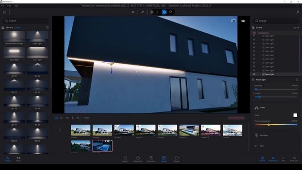
Task: Switch to the Library tab
Action: coord(8,159)
